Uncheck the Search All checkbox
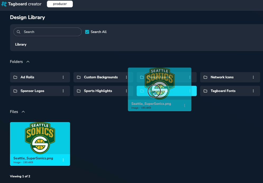The image size is (263, 183). click(87, 32)
